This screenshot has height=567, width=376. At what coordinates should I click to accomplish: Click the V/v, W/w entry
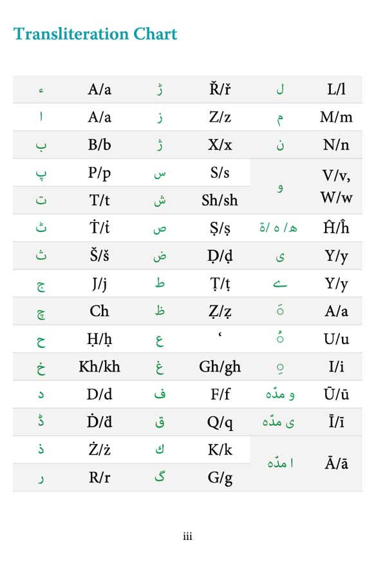336,187
